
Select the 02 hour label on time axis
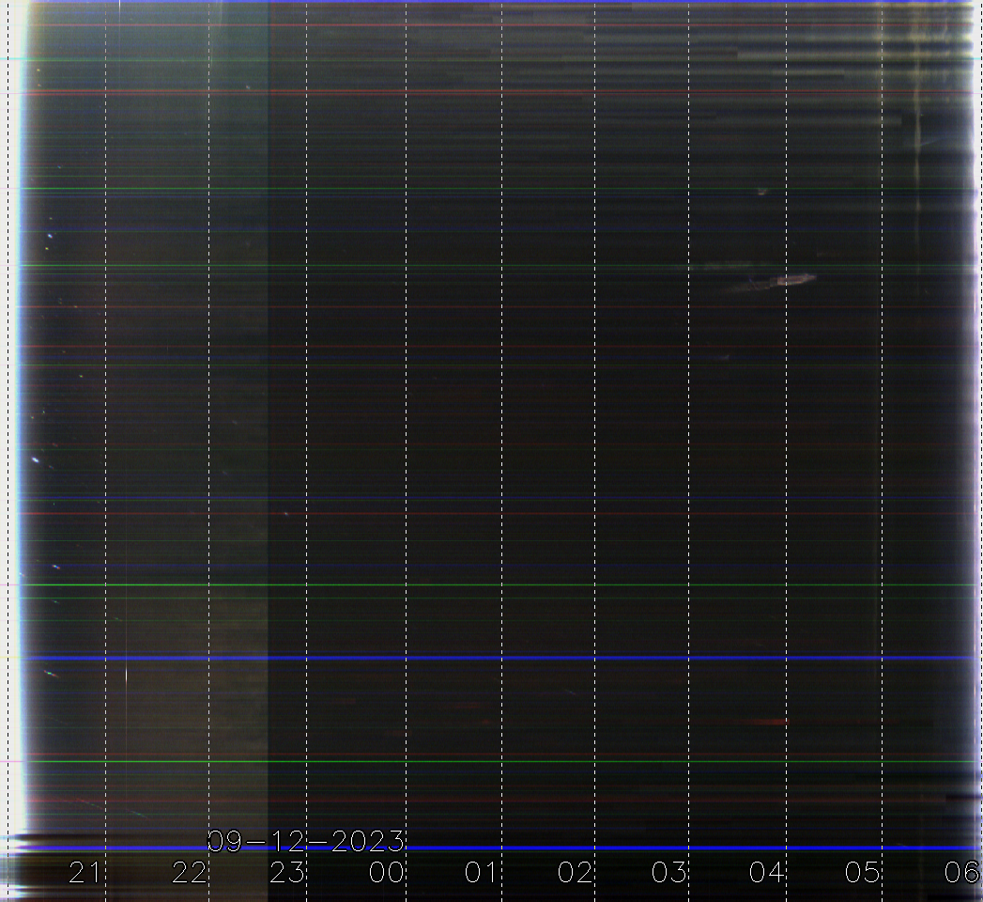575,873
